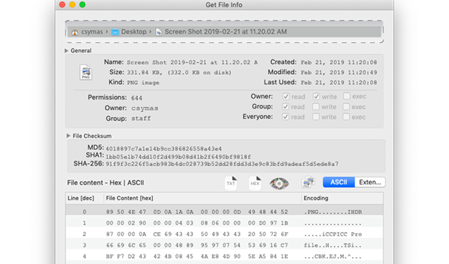Viewport: 449px width, 264px height.
Task: Open the eye preview icon
Action: tap(279, 183)
